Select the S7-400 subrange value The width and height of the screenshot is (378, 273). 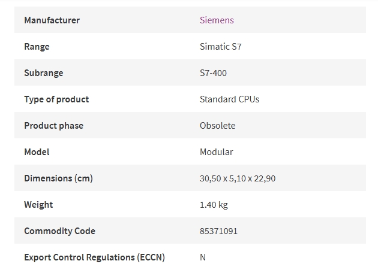213,73
